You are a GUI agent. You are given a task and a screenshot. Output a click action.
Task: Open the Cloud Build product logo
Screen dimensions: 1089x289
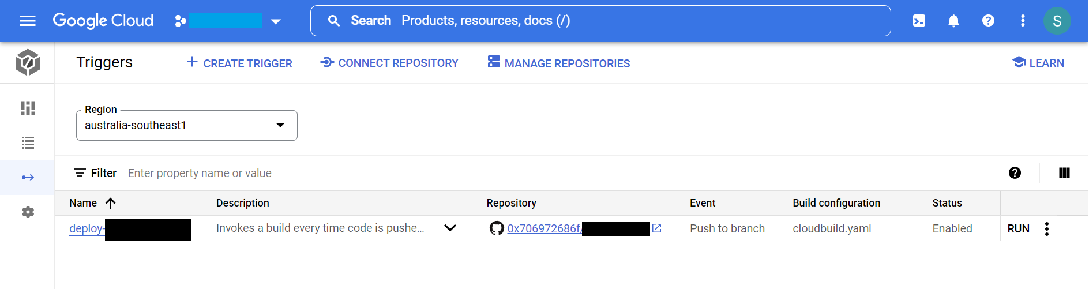(27, 62)
